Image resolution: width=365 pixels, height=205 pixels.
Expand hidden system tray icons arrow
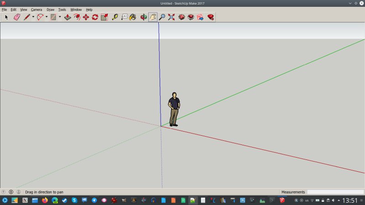point(339,200)
